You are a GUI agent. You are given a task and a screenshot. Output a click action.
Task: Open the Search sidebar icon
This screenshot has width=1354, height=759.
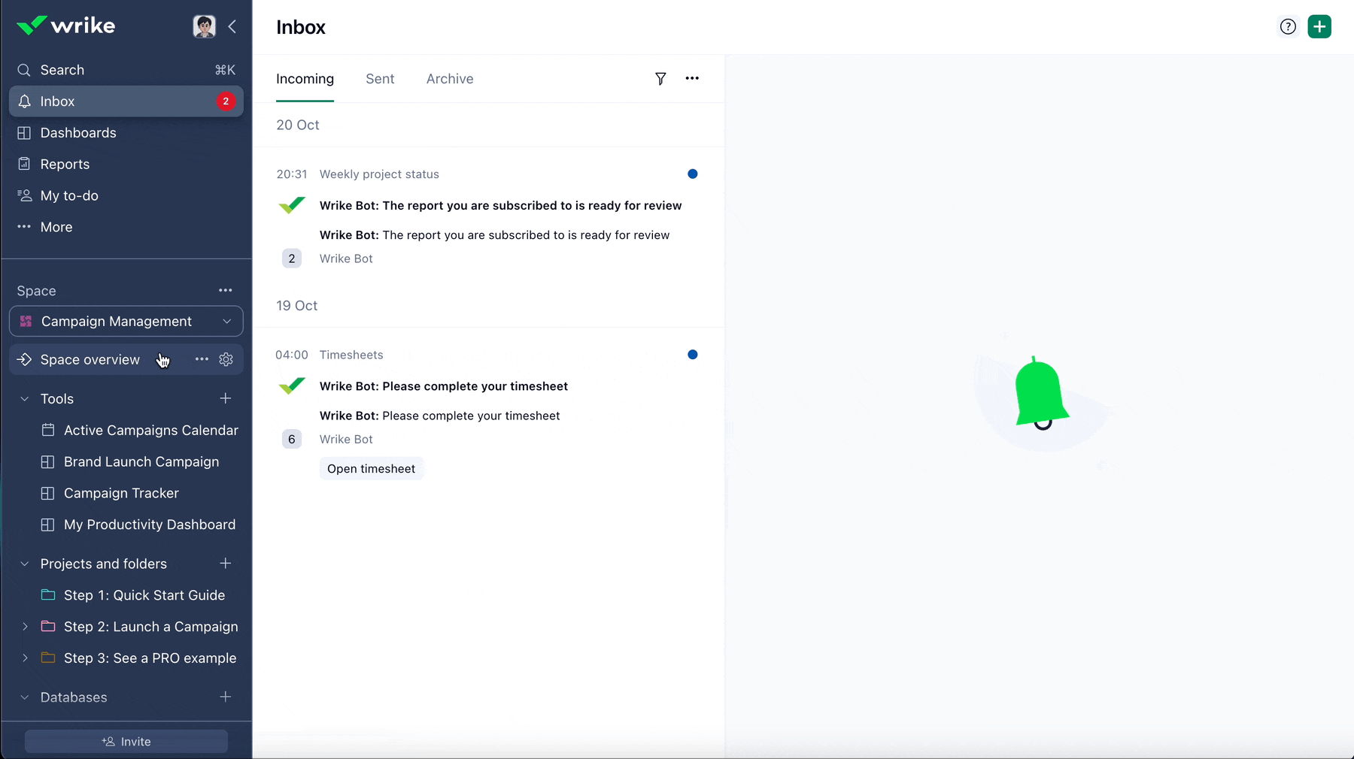point(23,70)
